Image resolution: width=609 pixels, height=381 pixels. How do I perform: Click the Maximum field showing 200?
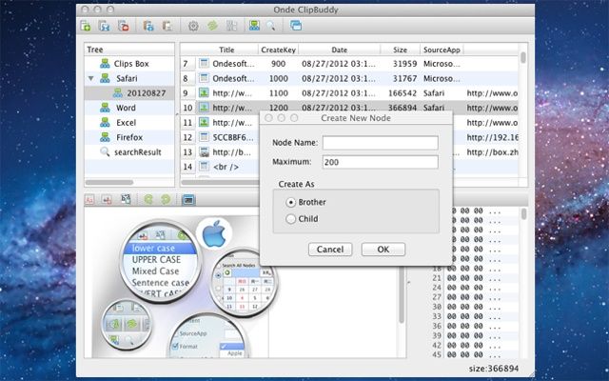[380, 162]
